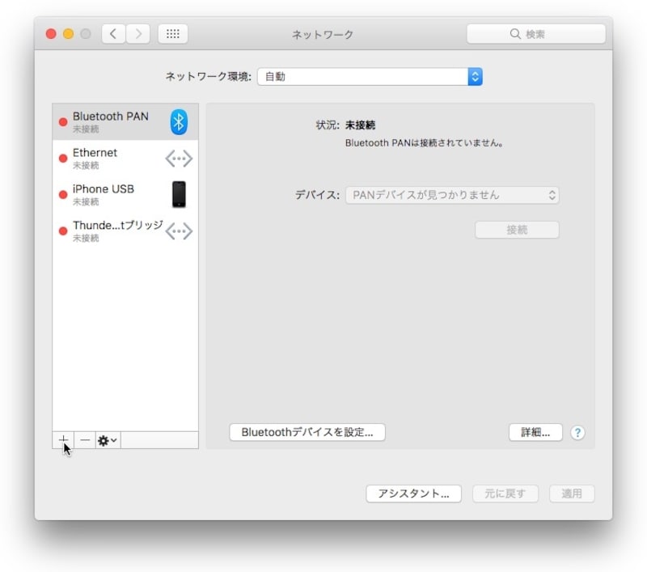
Task: Select Thunde...tブリッジ service
Action: coord(125,231)
